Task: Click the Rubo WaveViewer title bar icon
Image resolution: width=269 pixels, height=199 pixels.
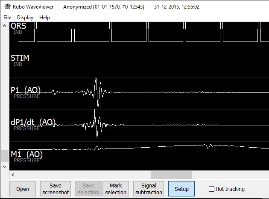Action: point(7,6)
